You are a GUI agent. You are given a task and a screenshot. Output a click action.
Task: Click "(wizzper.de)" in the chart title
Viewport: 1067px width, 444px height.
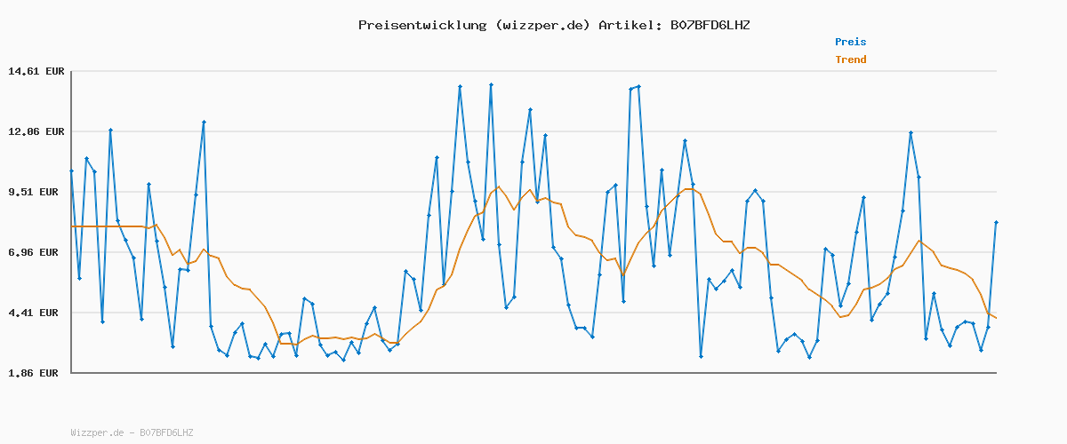click(541, 25)
